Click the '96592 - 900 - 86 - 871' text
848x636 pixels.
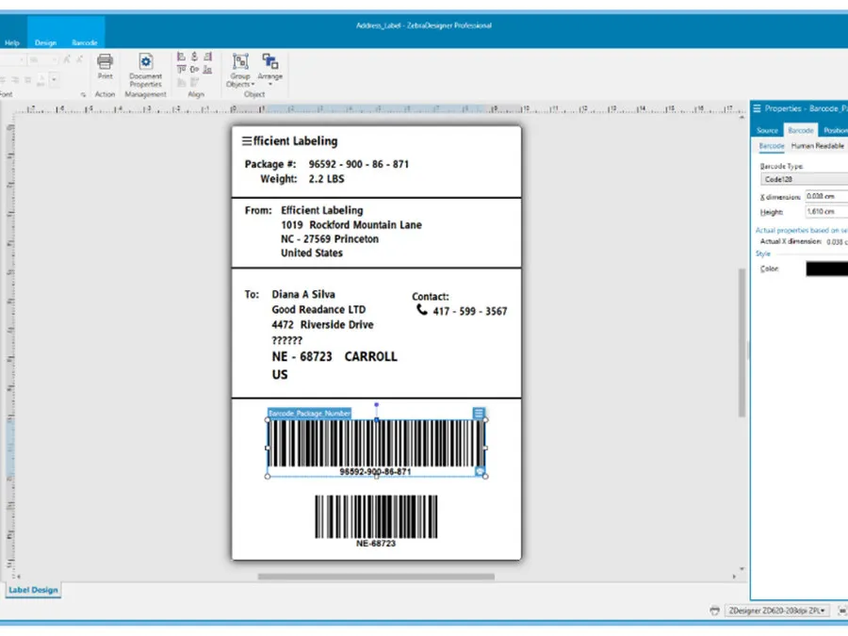coord(359,164)
